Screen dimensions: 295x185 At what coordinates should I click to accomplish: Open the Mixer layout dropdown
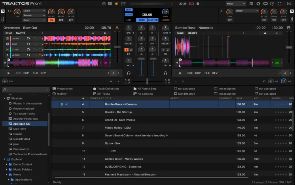pyautogui.click(x=236, y=4)
